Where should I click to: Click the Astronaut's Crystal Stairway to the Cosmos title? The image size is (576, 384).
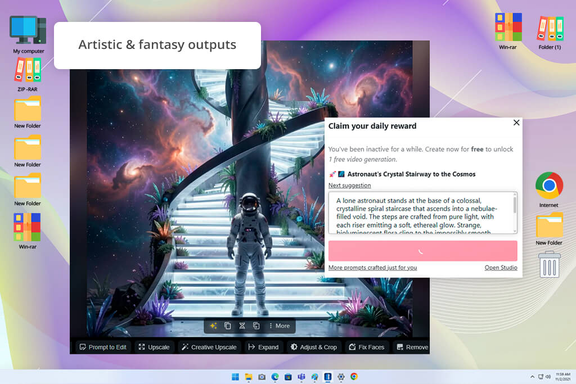(x=411, y=174)
